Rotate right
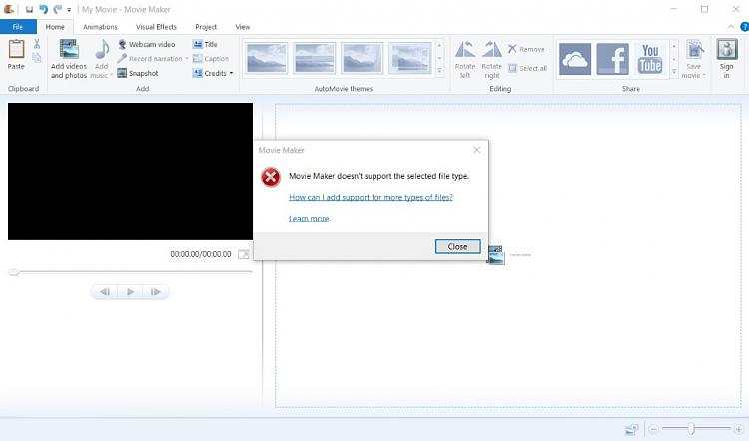Image resolution: width=749 pixels, height=441 pixels. pos(492,59)
